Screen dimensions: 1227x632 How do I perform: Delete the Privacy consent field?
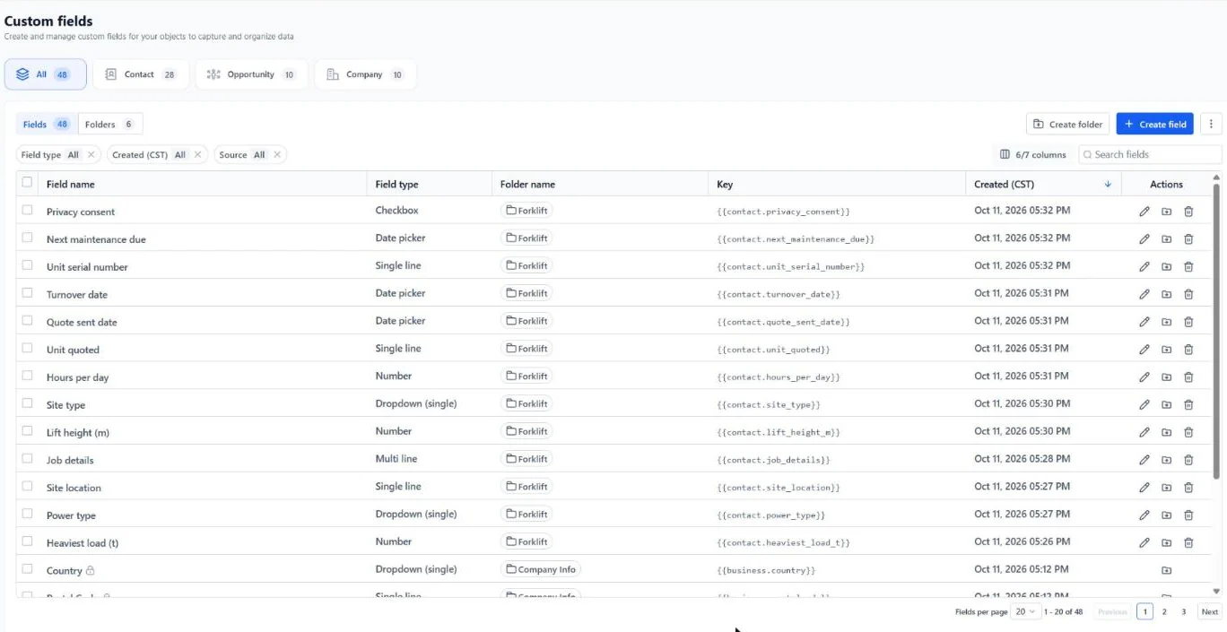click(1188, 212)
